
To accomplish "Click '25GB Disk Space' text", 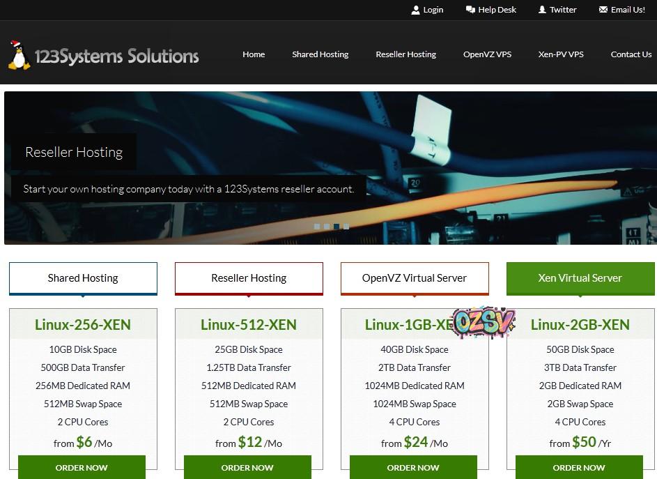I will (x=249, y=349).
